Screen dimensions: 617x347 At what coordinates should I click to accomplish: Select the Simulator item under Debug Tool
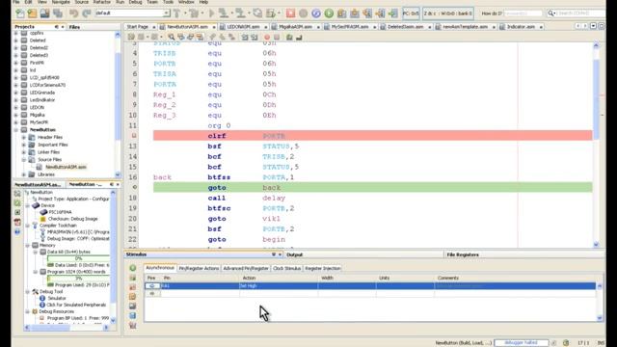coord(57,298)
